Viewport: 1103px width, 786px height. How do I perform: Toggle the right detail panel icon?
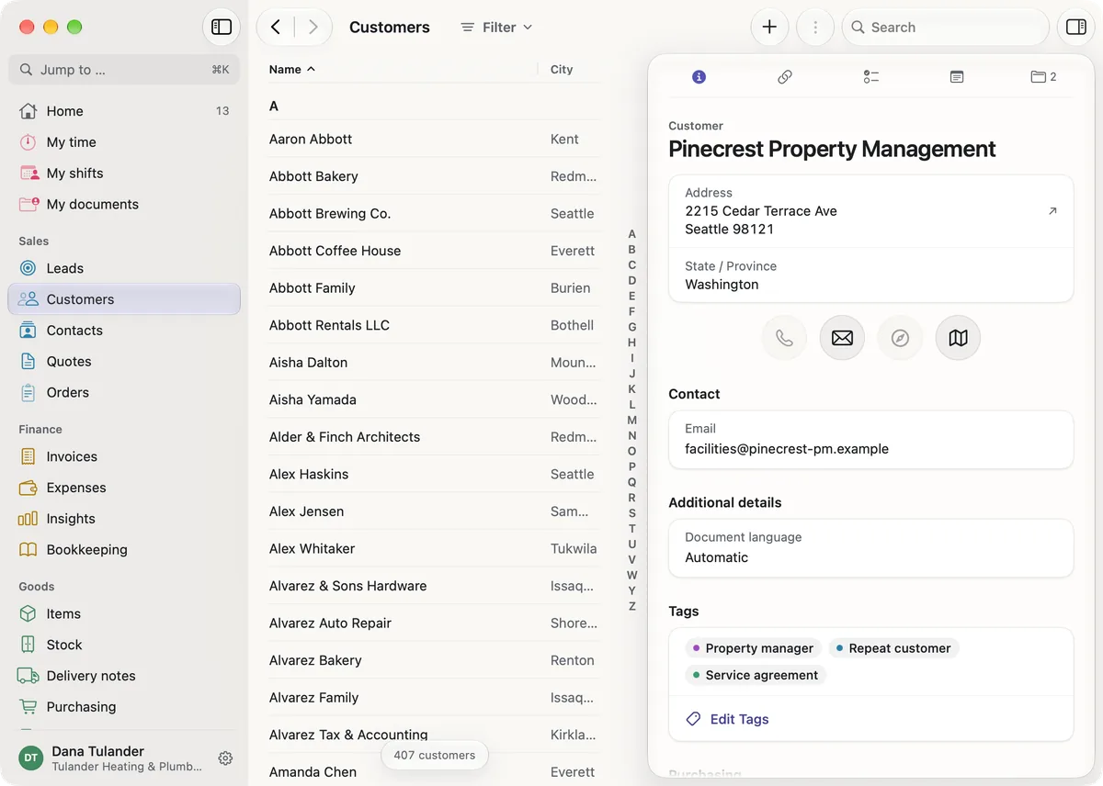coord(1075,27)
